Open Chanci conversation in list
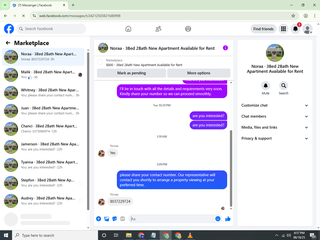 43,129
